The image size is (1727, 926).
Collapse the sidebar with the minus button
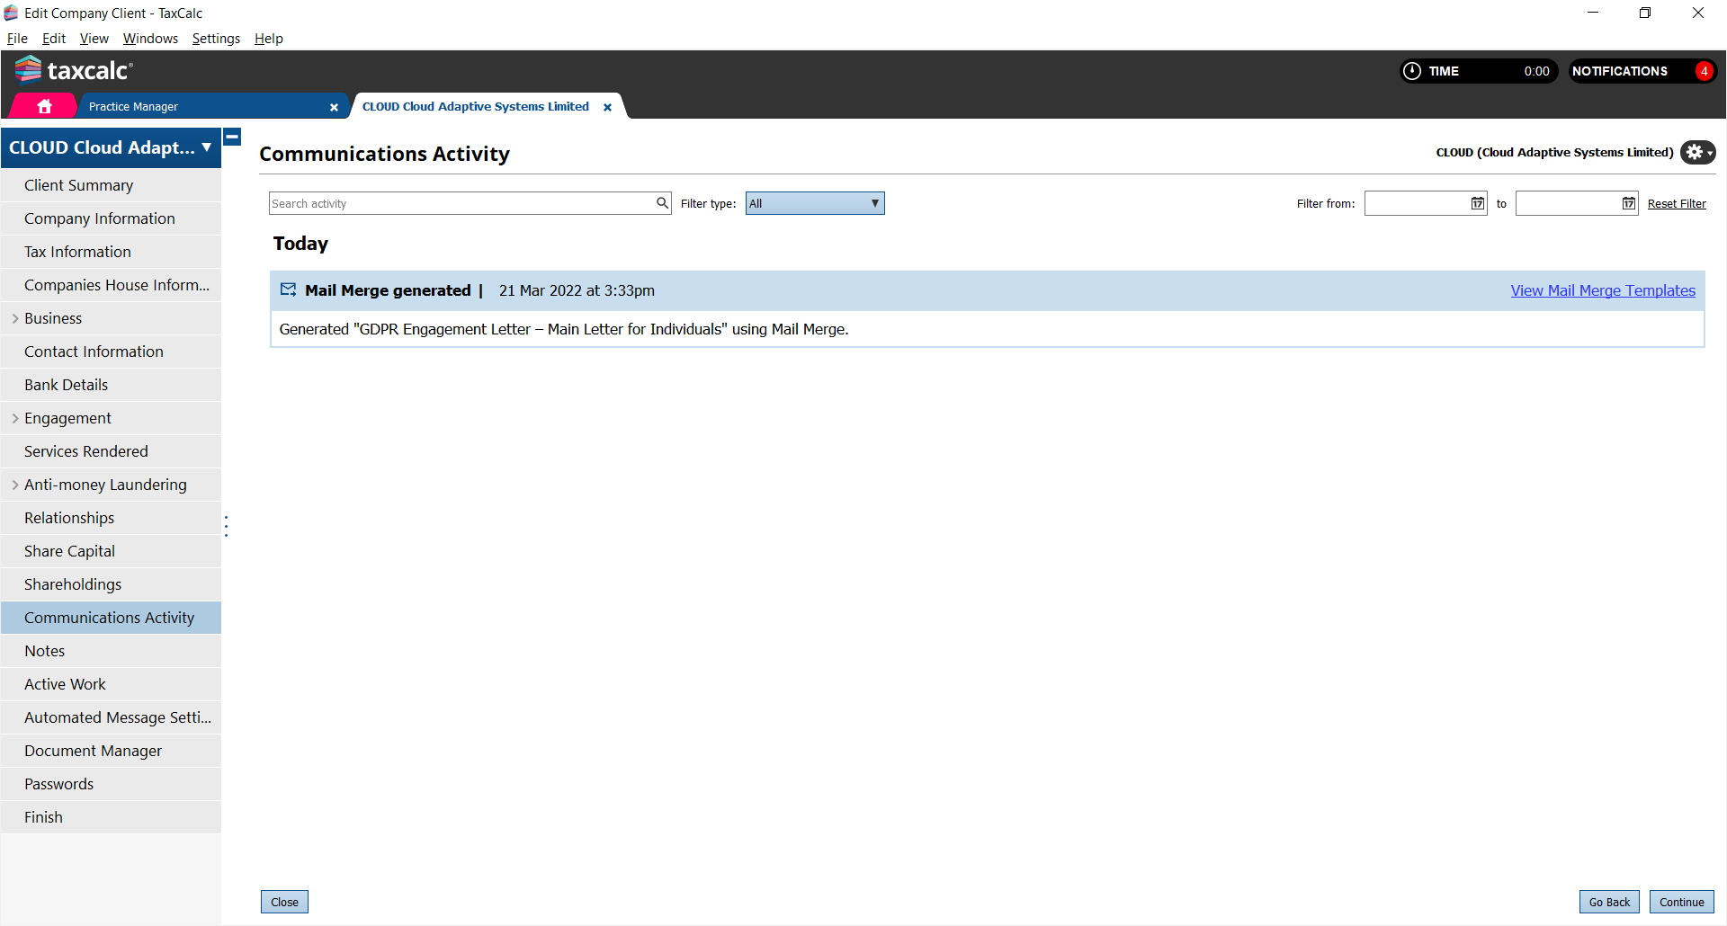(232, 138)
